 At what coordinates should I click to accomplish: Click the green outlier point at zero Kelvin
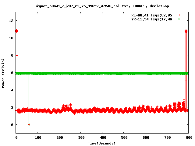point(29,124)
